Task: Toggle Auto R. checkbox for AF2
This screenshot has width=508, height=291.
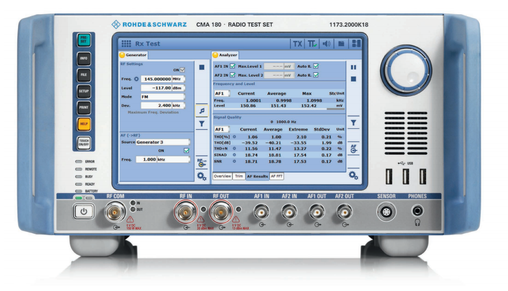Action: click(x=315, y=75)
